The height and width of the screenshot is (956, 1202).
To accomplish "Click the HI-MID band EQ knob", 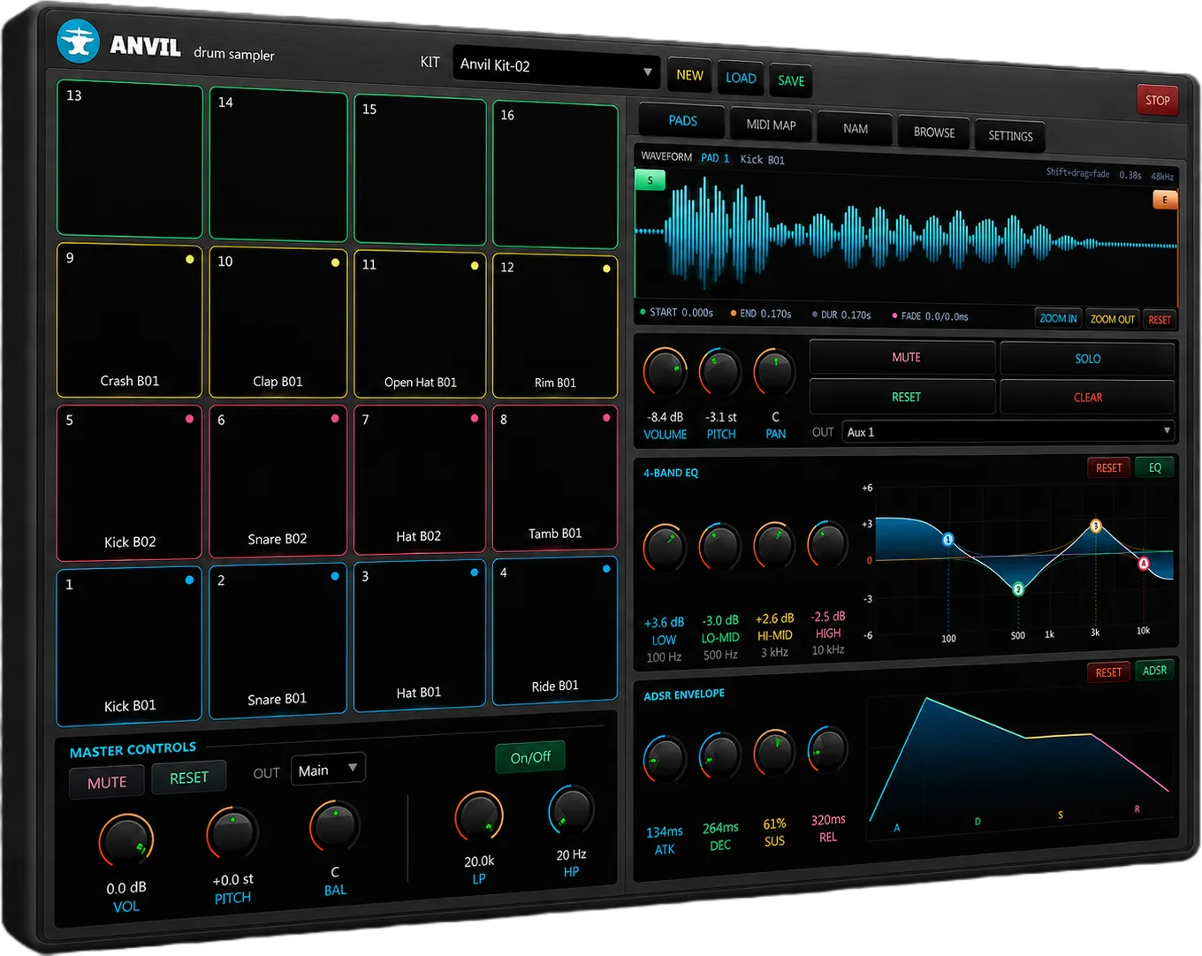I will pos(774,544).
